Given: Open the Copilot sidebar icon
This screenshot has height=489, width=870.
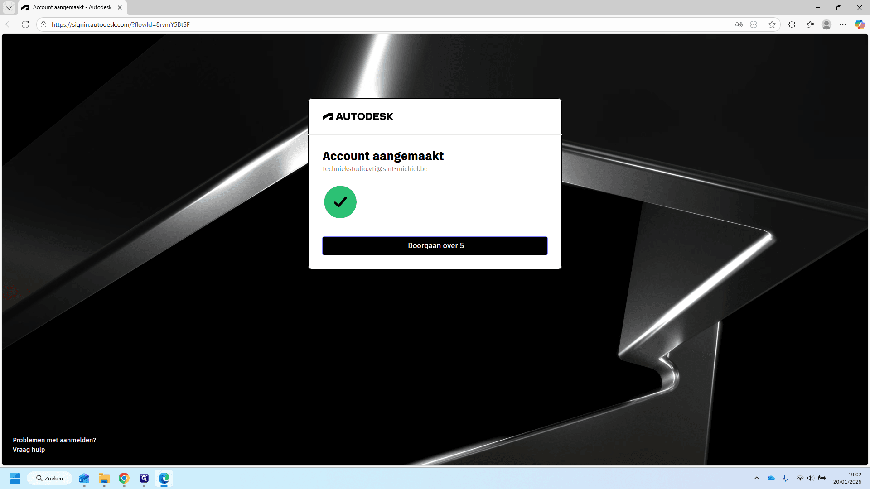Looking at the screenshot, I should tap(860, 24).
